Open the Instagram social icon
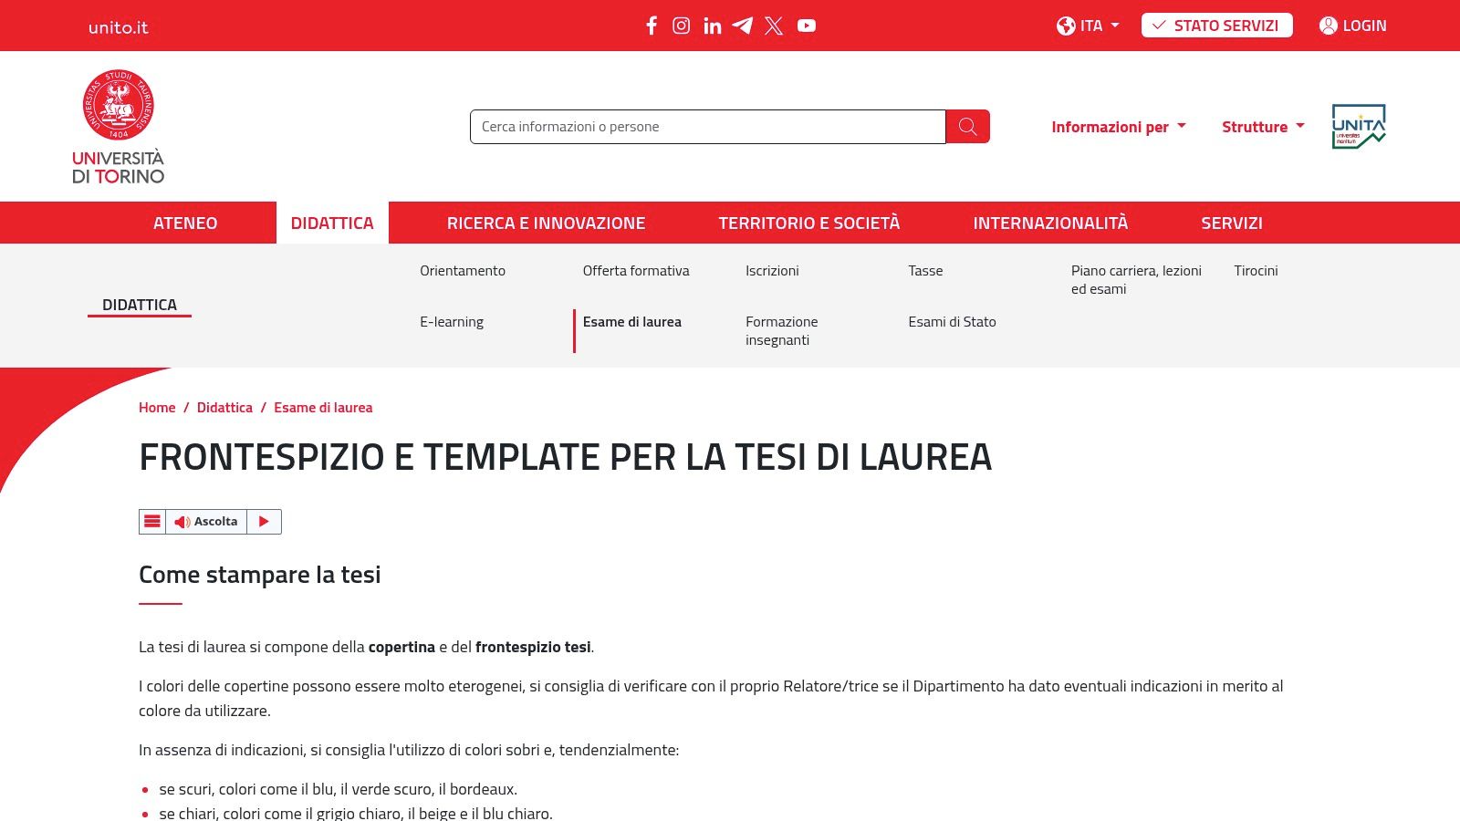 click(682, 26)
